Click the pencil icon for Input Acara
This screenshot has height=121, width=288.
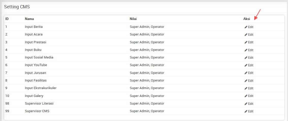(246, 35)
